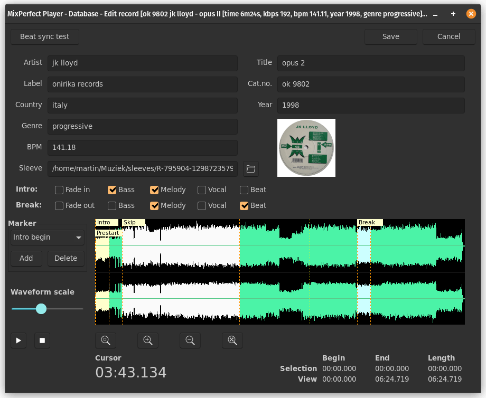Toggle the Break Beat checkbox

244,206
